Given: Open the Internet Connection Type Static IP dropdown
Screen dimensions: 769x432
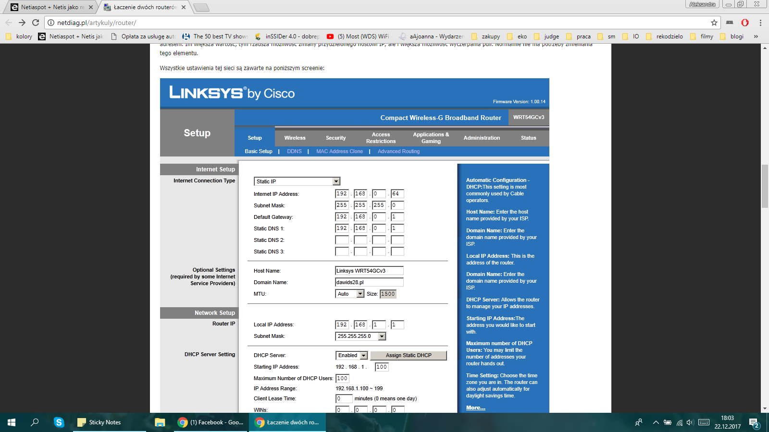Looking at the screenshot, I should (x=297, y=181).
